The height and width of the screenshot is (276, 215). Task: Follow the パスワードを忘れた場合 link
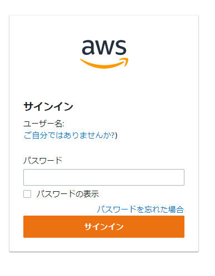coord(141,209)
